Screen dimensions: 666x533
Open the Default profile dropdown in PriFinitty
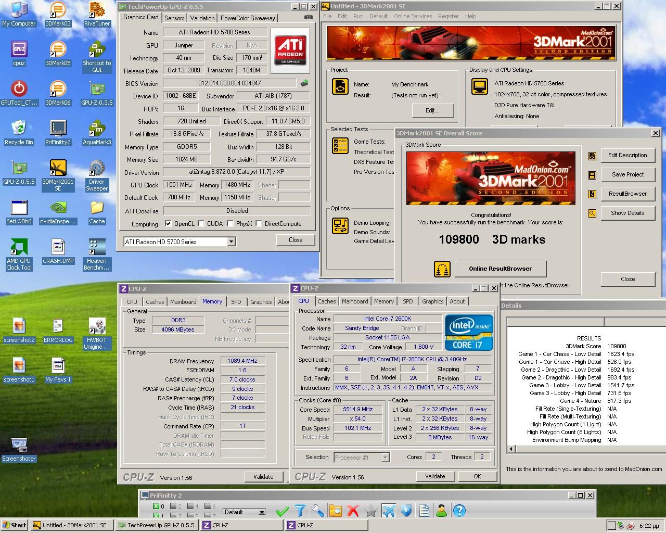(x=262, y=512)
